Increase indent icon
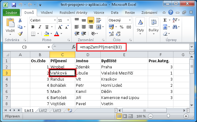The image size is (197, 122). pyautogui.click(x=84, y=34)
